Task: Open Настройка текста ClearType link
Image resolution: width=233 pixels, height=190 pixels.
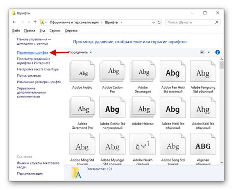Action: 38,69
